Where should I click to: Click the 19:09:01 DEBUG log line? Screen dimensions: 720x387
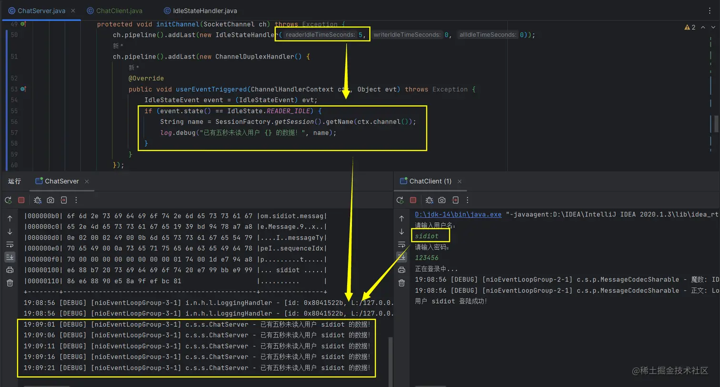tap(197, 325)
